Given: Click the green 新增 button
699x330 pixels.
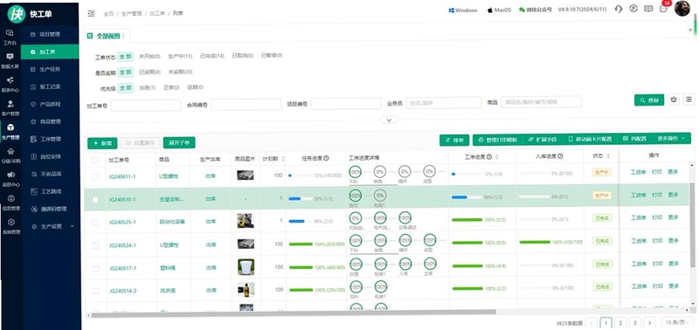Looking at the screenshot, I should tap(102, 143).
